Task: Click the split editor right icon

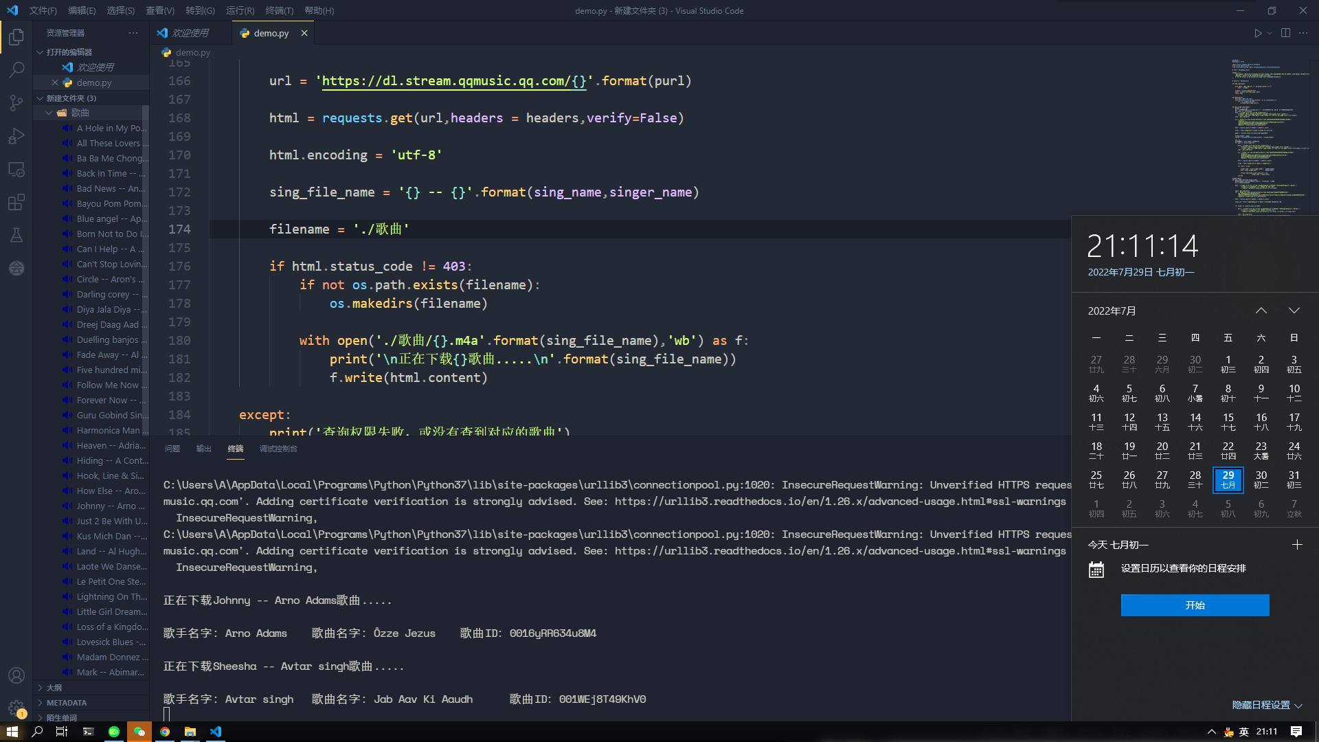Action: [x=1285, y=33]
